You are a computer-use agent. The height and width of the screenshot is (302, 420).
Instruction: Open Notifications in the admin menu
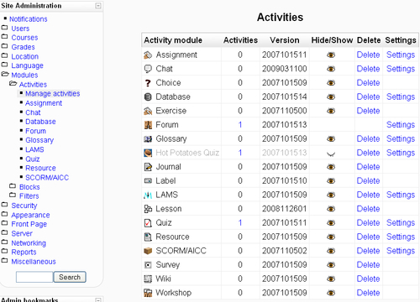click(29, 19)
